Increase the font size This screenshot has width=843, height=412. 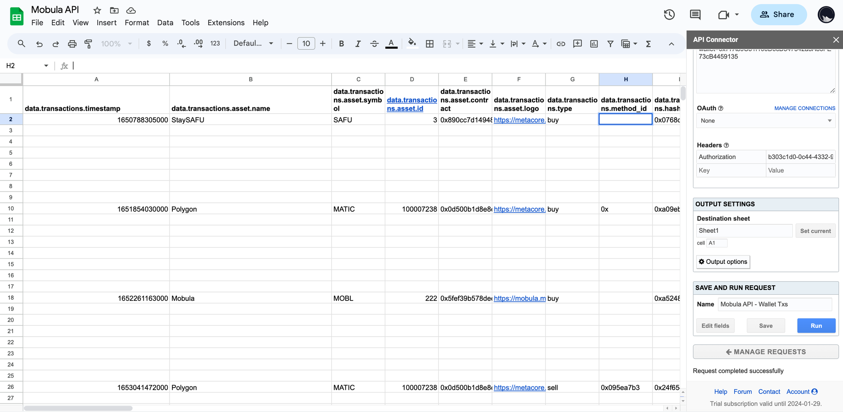[x=323, y=43]
